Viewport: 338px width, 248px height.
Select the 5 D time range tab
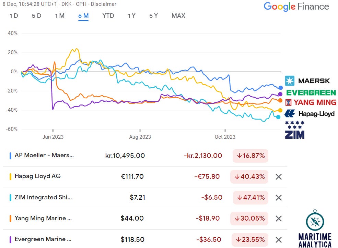coord(36,16)
